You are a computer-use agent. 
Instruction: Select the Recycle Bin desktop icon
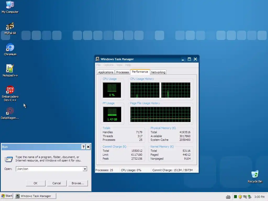coord(255,177)
